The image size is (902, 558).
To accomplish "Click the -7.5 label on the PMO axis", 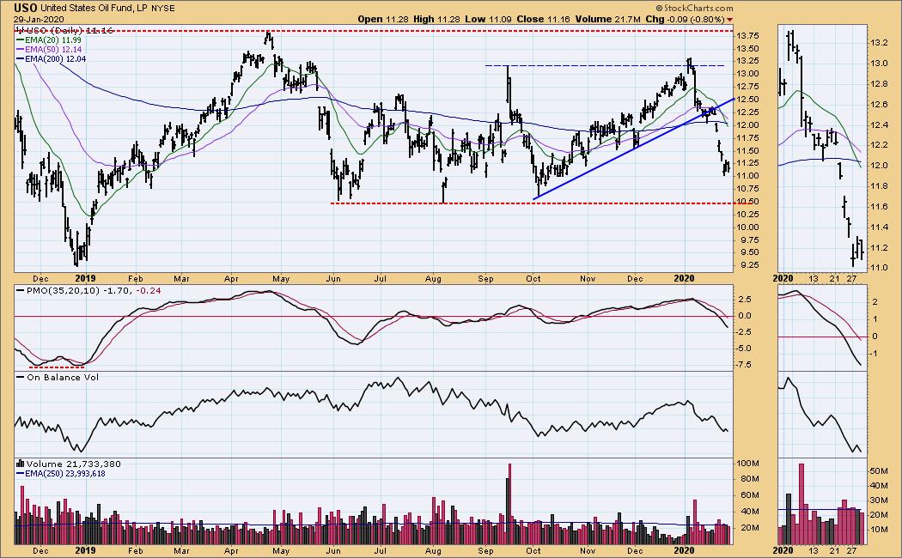I will click(x=746, y=364).
